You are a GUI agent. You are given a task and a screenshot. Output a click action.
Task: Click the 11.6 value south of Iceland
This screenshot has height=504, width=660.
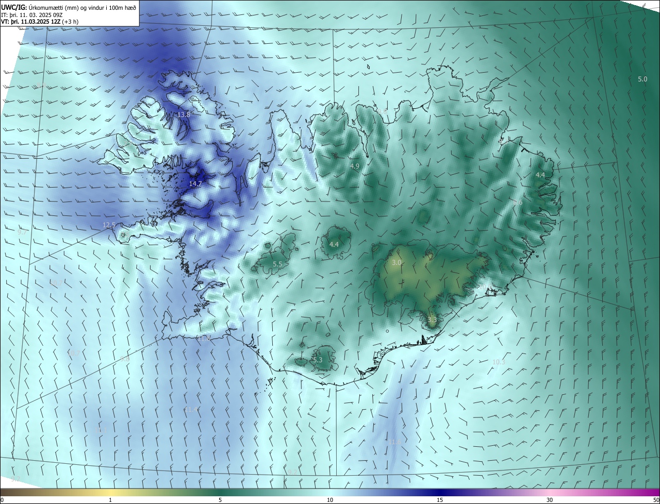point(394,442)
